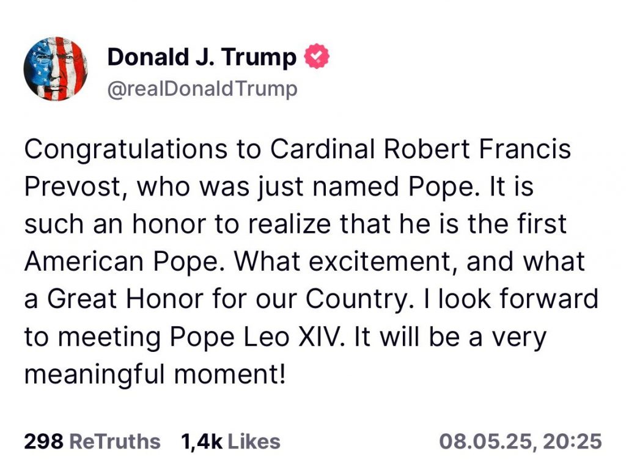Click the 08.05.25 post date

click(x=486, y=442)
